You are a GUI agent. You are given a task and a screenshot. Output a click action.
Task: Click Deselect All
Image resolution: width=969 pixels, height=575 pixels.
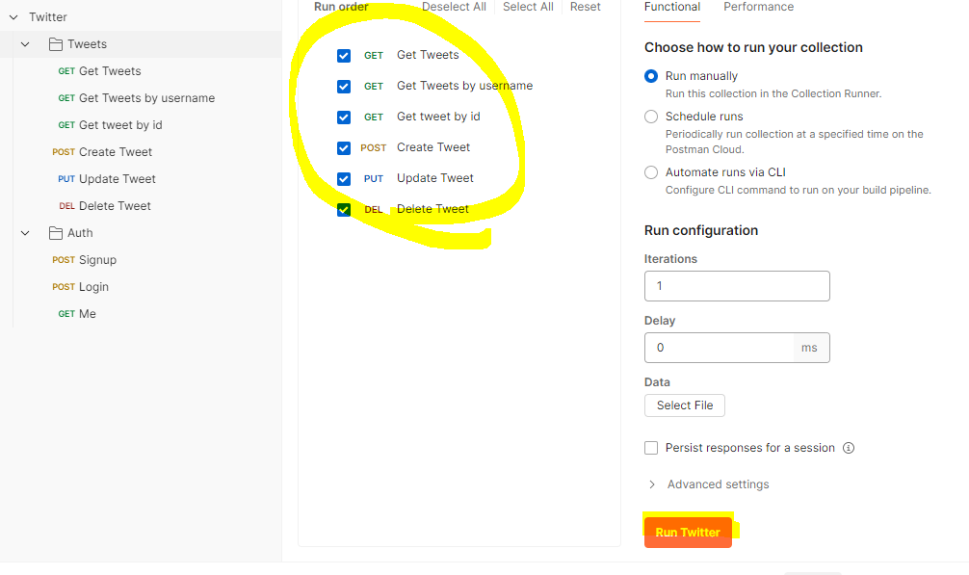(x=454, y=7)
